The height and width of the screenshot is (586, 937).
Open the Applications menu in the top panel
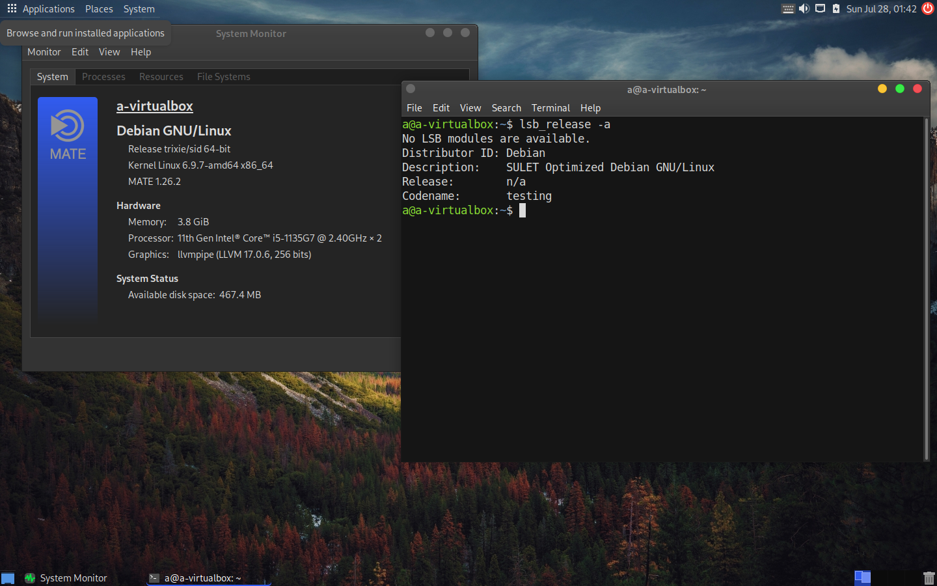[x=48, y=9]
